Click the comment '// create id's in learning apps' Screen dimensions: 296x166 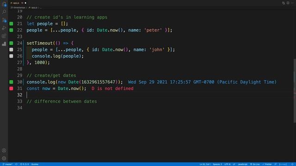(x=67, y=17)
